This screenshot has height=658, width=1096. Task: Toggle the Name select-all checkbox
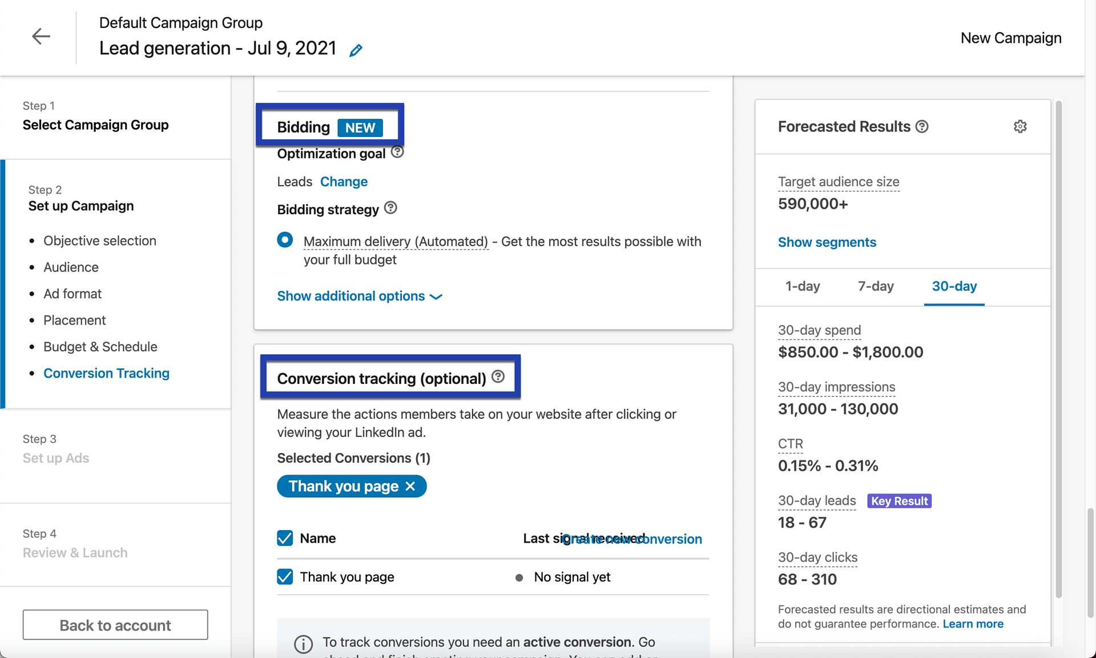[x=285, y=538]
